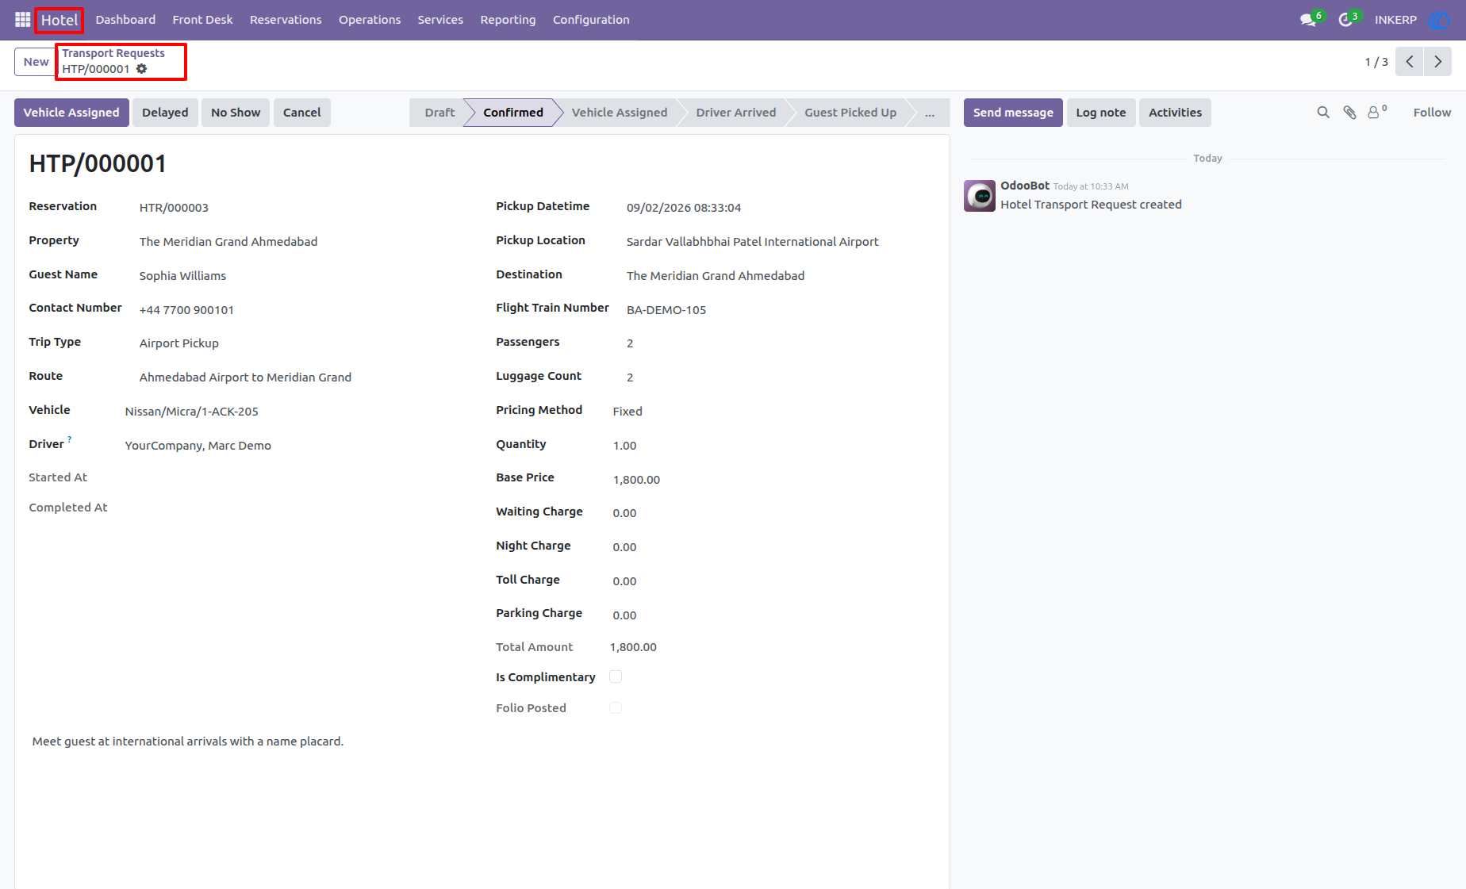Toggle Folio Posted checkbox

616,707
